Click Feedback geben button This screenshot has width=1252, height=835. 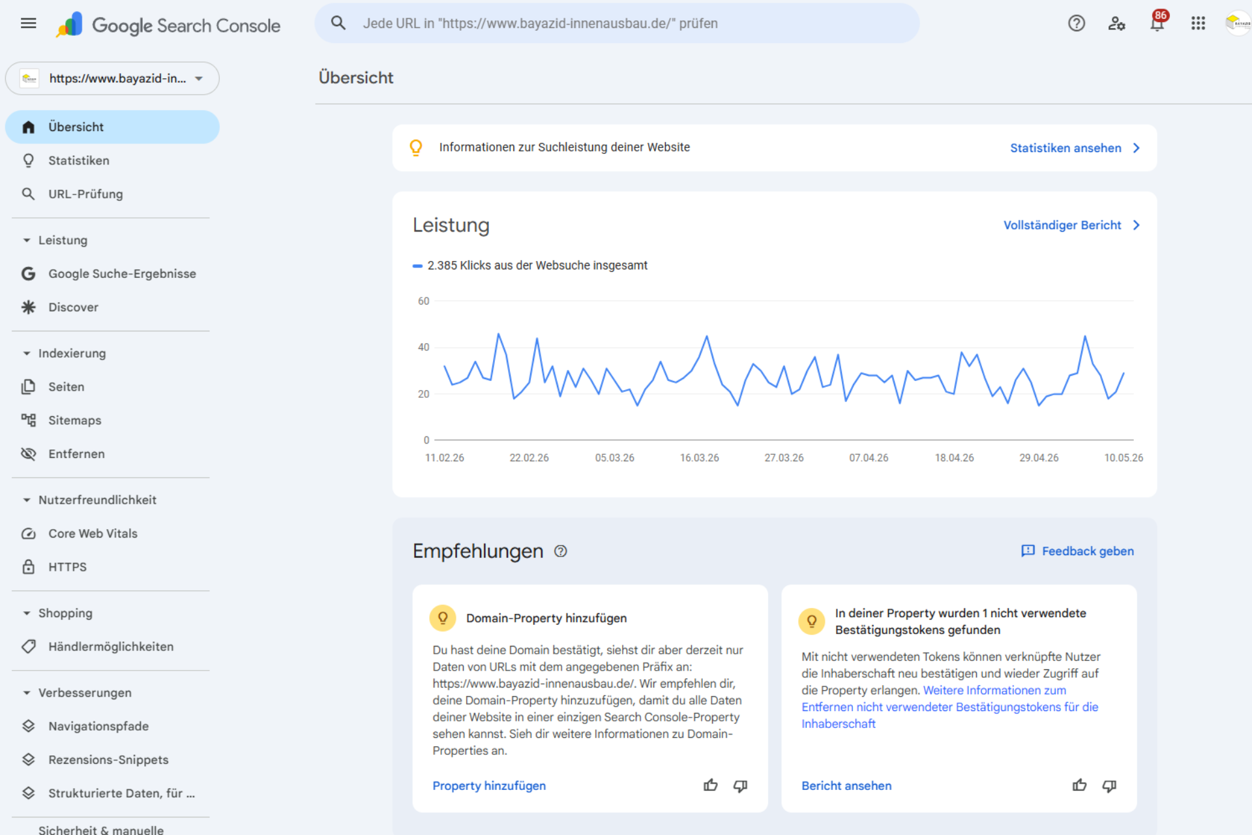(x=1077, y=551)
